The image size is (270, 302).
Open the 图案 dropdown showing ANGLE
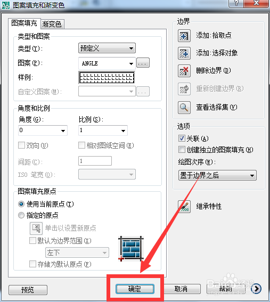point(107,63)
